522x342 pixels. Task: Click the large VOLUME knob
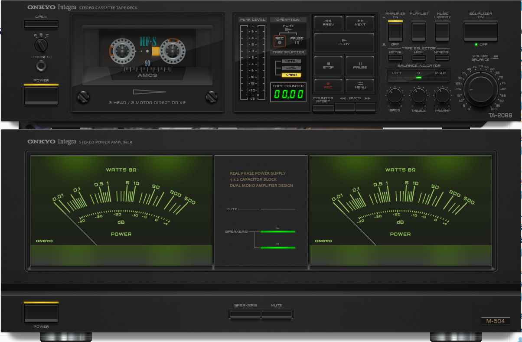coord(480,90)
